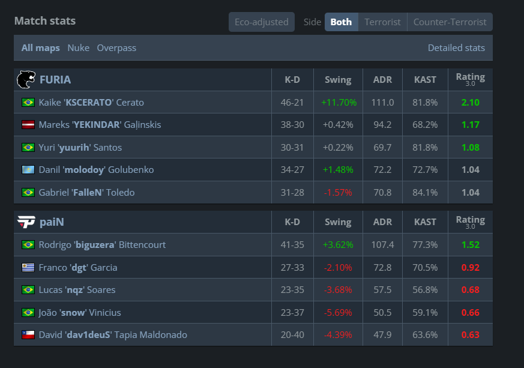Image resolution: width=524 pixels, height=368 pixels.
Task: Open the FURIA team name link
Action: pos(55,80)
